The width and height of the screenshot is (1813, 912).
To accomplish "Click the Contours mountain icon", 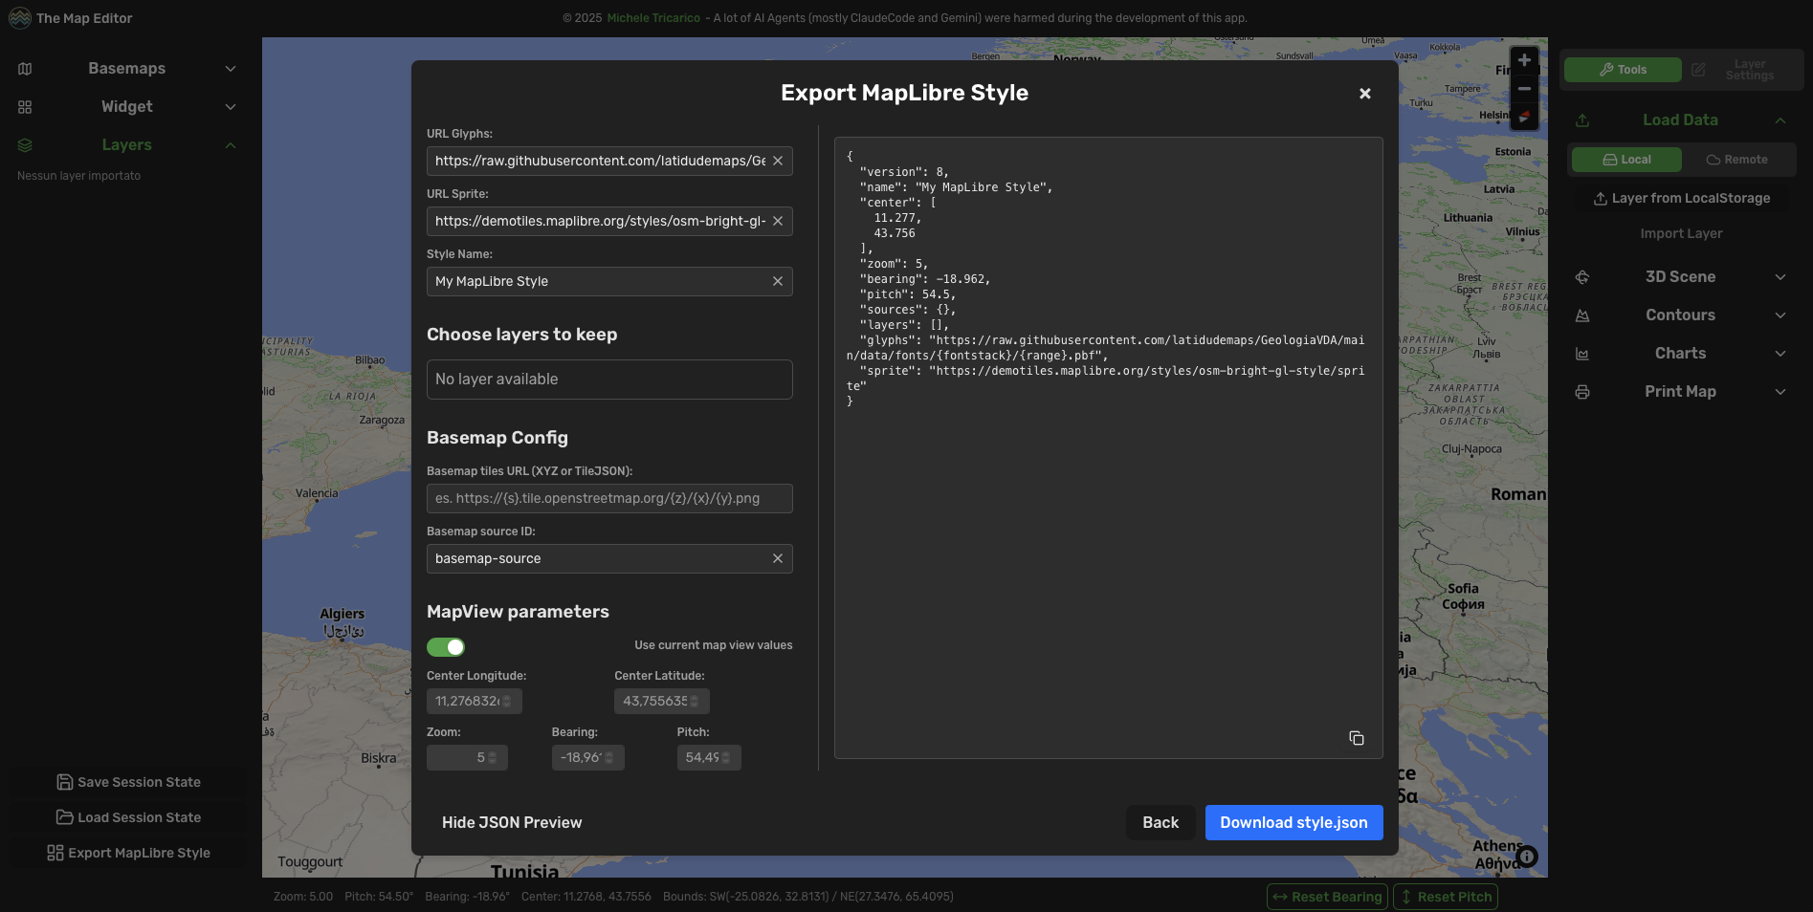I will (1582, 315).
